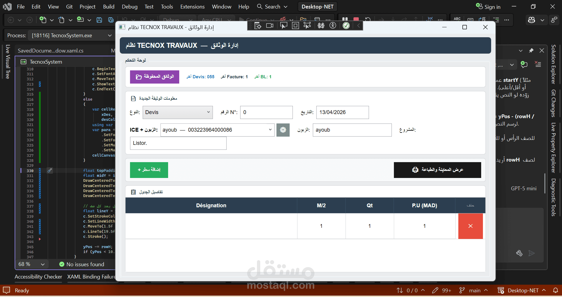Click the 99+ pending changes pencil indicator

(x=442, y=291)
